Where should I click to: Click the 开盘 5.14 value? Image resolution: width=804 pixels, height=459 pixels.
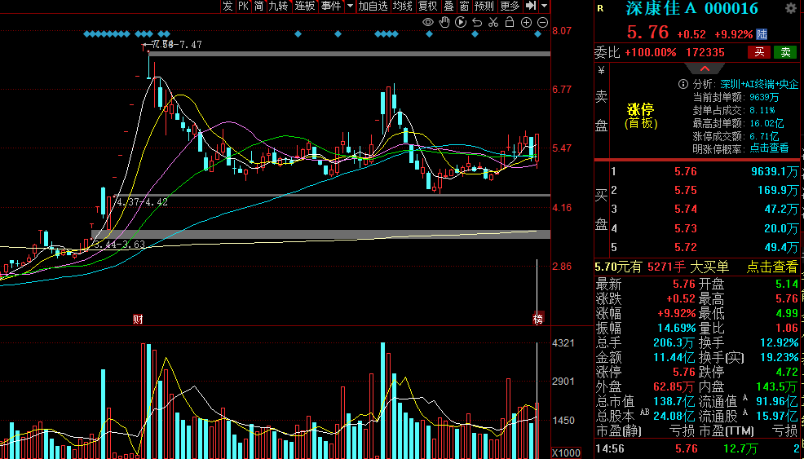coord(787,284)
